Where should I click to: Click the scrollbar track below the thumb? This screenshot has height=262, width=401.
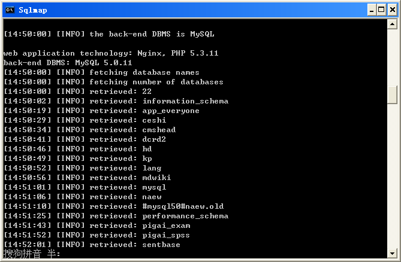coord(392,176)
